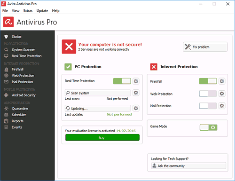The width and height of the screenshot is (235, 181).
Task: Click the Android Security robot icon
Action: (x=6, y=95)
